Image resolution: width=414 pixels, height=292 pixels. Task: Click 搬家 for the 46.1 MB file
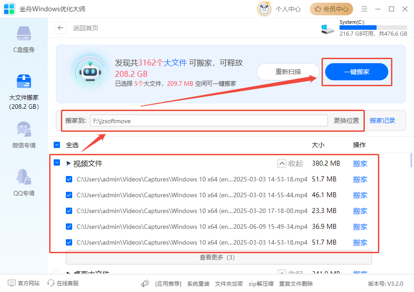click(360, 195)
